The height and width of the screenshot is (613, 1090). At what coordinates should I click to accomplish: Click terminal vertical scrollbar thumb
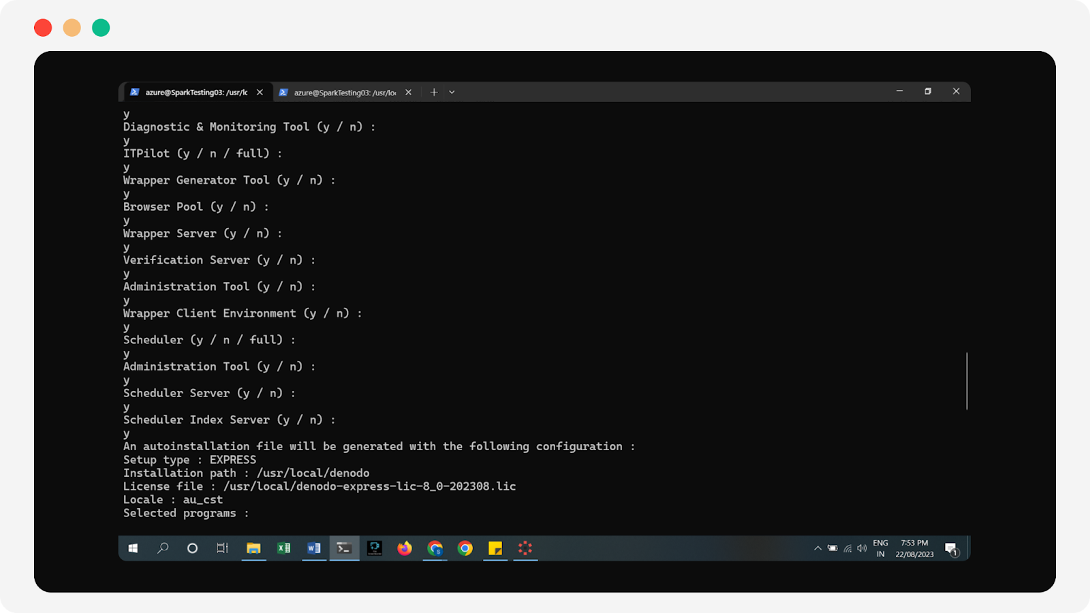point(967,381)
